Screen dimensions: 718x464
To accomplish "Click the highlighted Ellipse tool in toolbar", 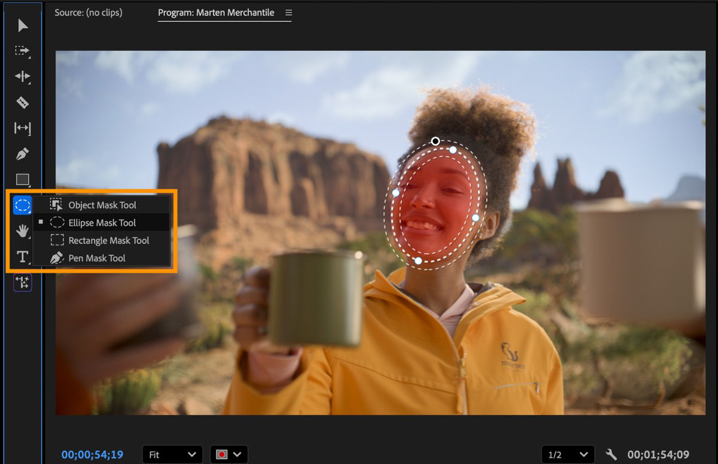I will point(22,205).
